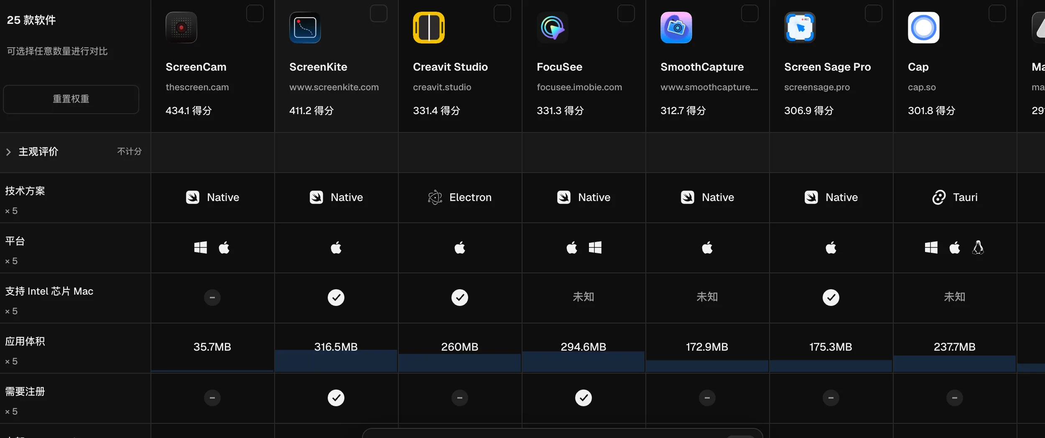Tick the ScreenCam comparison checkbox
The image size is (1045, 438).
point(255,13)
